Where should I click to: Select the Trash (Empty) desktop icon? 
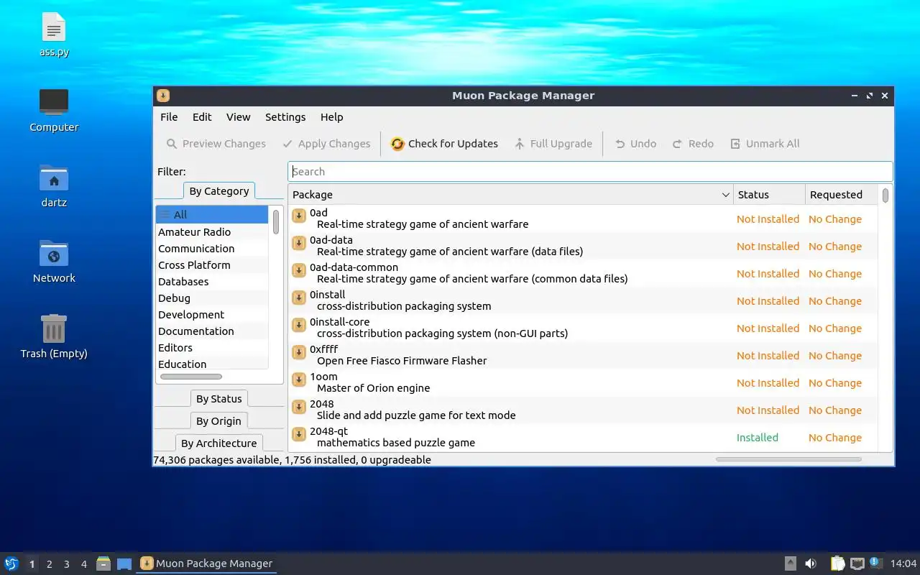[x=54, y=336]
